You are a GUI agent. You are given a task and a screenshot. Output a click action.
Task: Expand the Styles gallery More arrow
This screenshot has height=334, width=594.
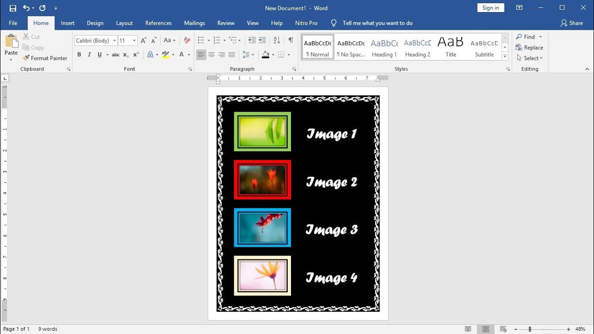[x=505, y=57]
